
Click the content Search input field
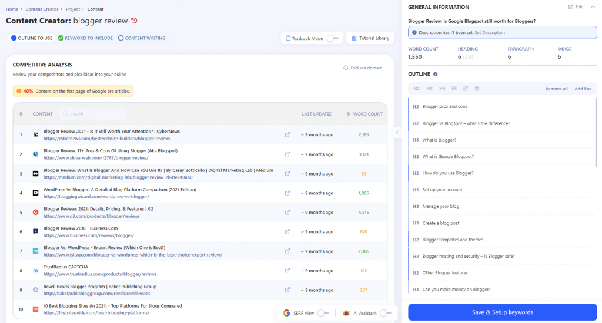tap(93, 114)
